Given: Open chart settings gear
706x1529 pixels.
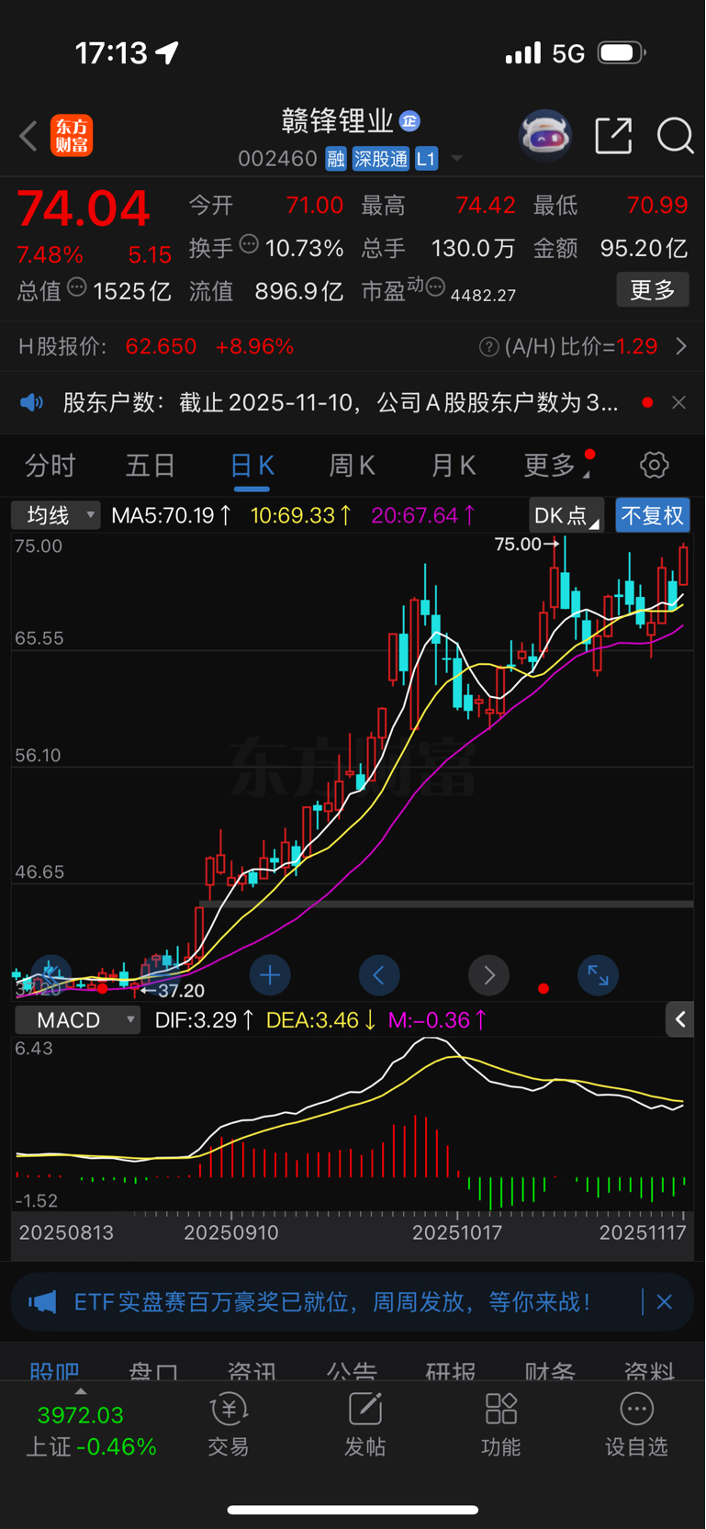Looking at the screenshot, I should coord(654,465).
